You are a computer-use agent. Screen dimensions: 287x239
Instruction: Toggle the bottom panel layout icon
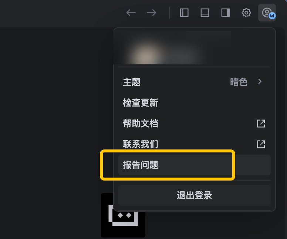(x=205, y=13)
